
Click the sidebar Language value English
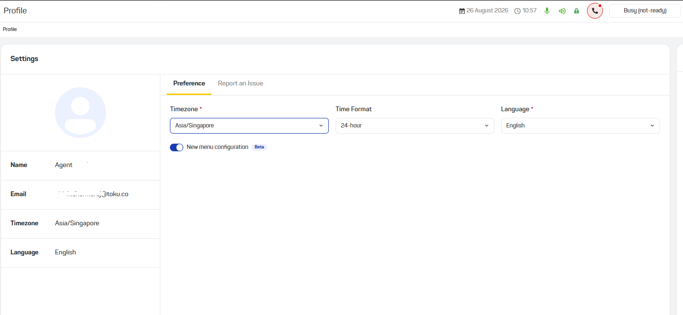(x=65, y=252)
